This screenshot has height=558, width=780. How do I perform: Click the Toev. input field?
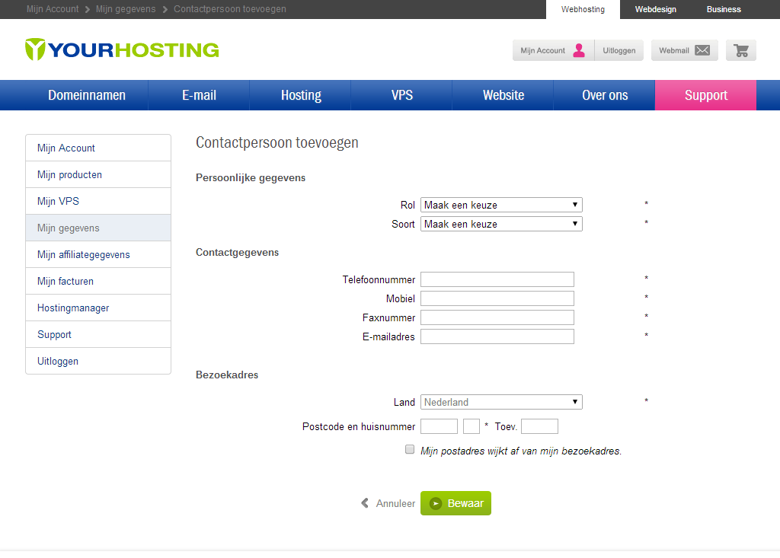tap(539, 426)
